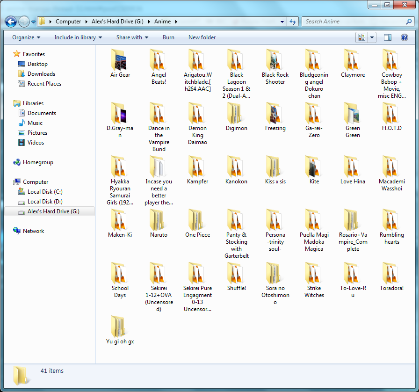This screenshot has height=392, width=419.
Task: Click the Puella Magi Madoka Magica label
Action: click(x=314, y=242)
